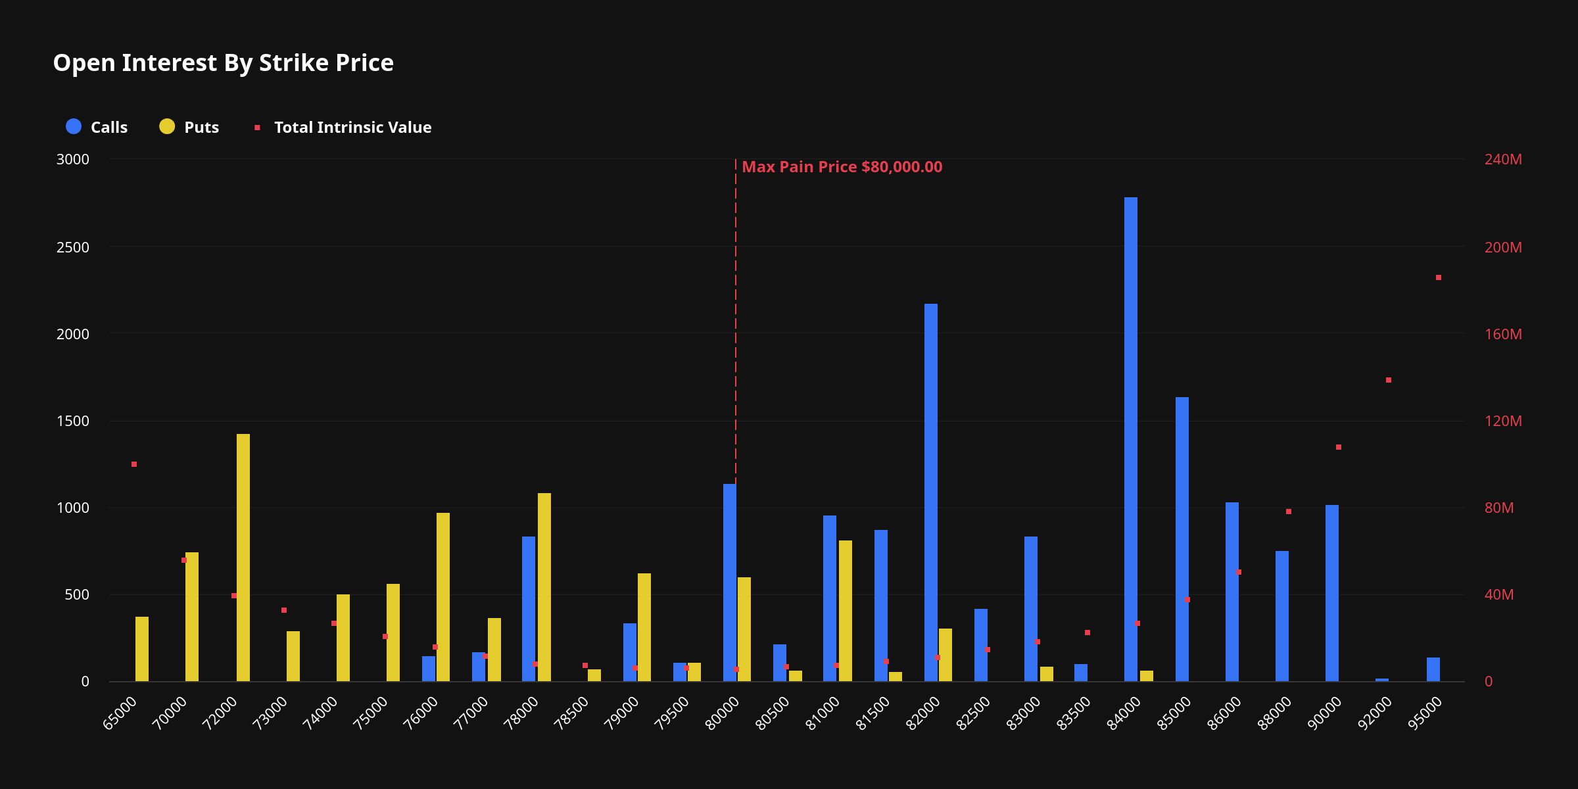This screenshot has height=789, width=1578.
Task: Toggle the Puts legend series
Action: pyautogui.click(x=189, y=127)
